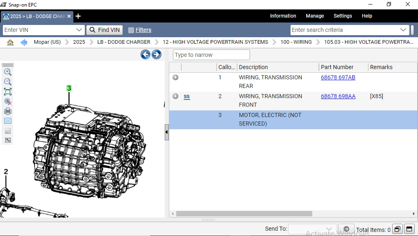This screenshot has width=418, height=236.
Task: Select callout 2 on the diagram
Action: pos(6,172)
